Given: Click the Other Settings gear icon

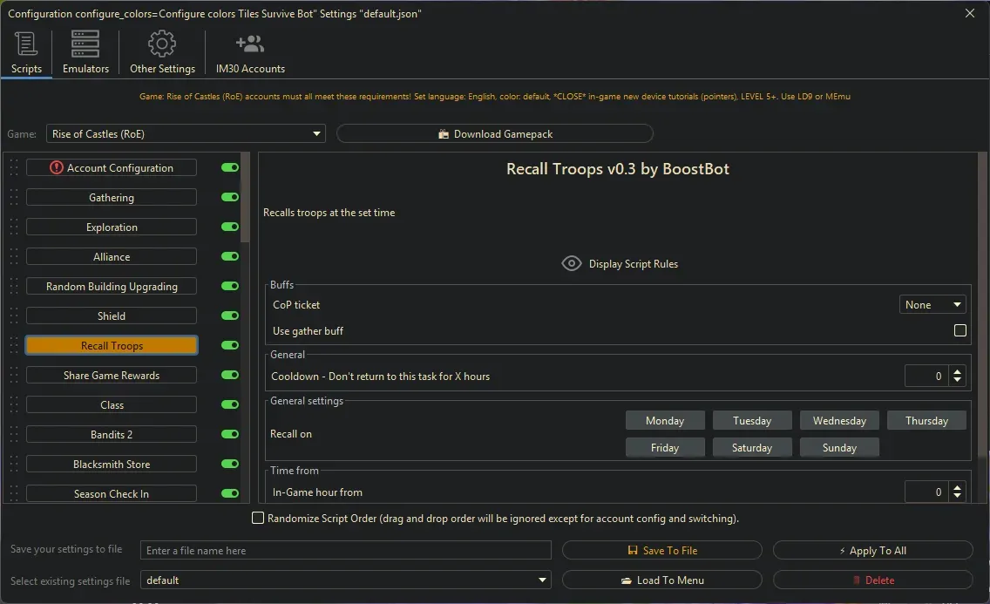Looking at the screenshot, I should [162, 44].
